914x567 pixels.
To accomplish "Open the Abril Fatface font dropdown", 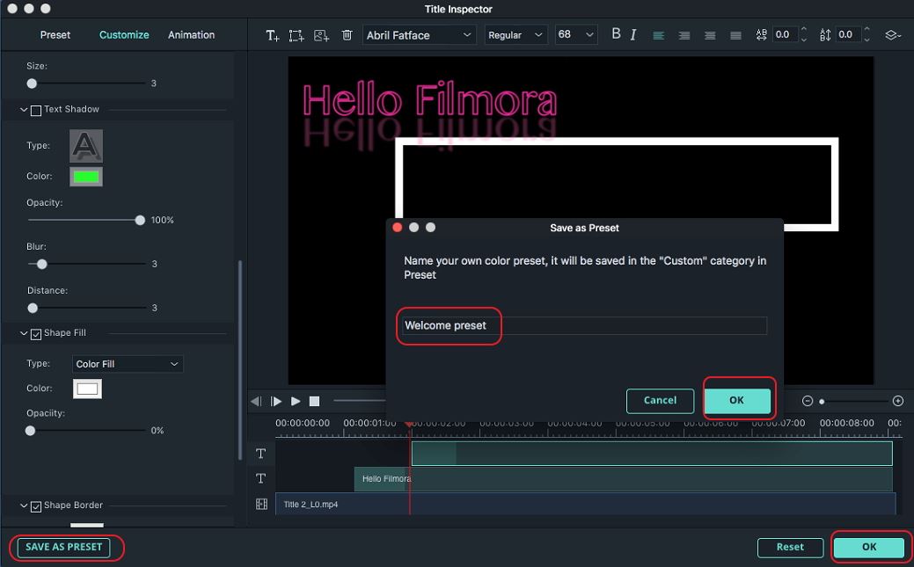I will tap(419, 35).
